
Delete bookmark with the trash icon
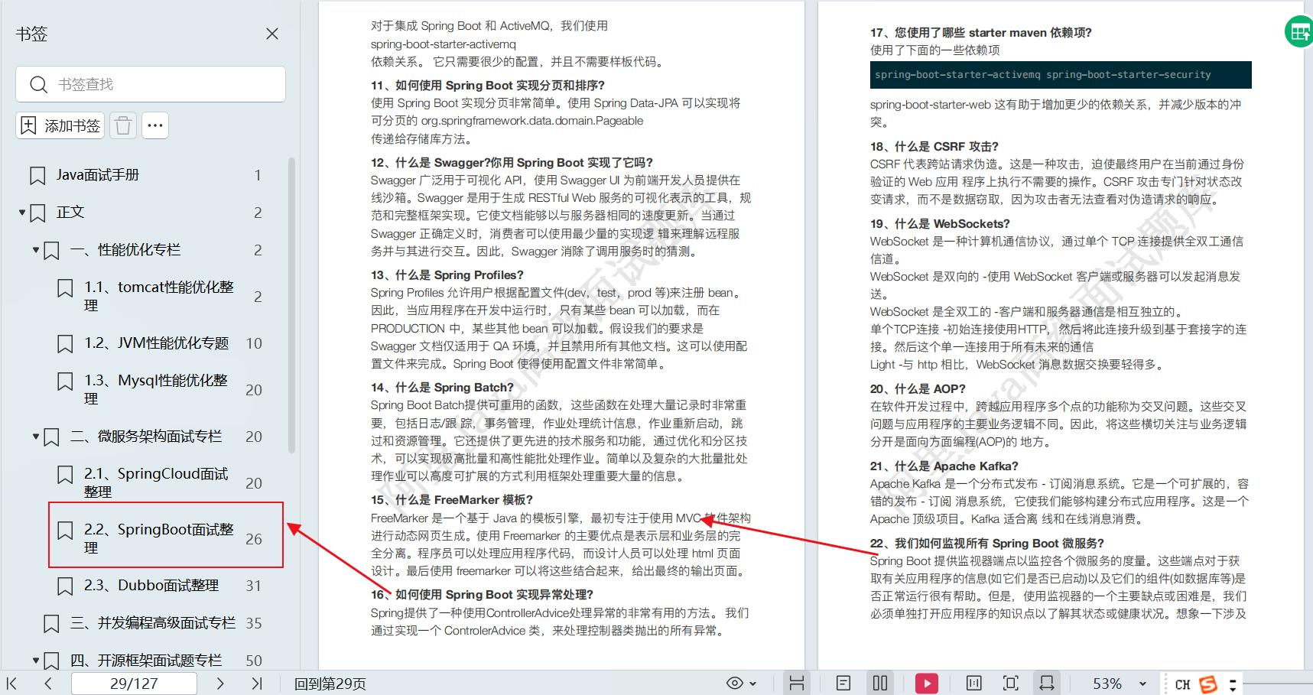123,125
